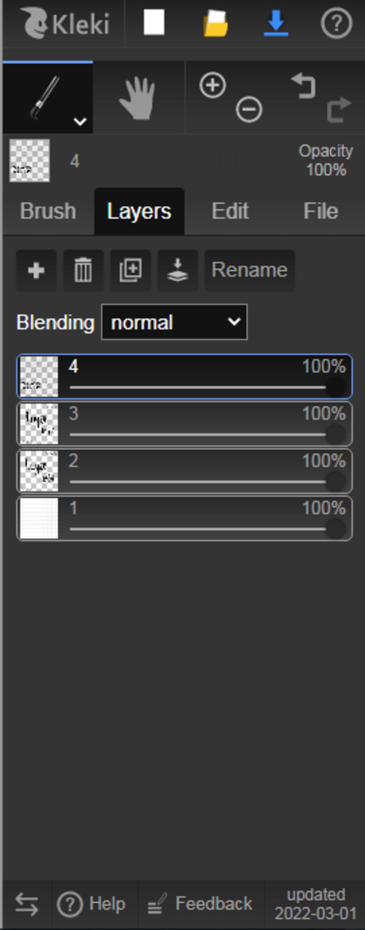This screenshot has width=365, height=930.
Task: Open the Blending mode normal dropdown
Action: [174, 322]
